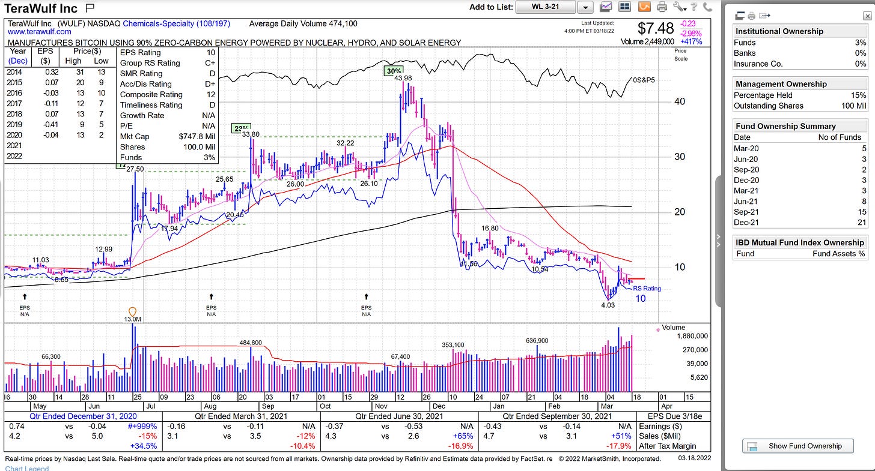Viewport: 875px width, 471px height.
Task: Click the 0S&P5 index line label
Action: click(644, 80)
